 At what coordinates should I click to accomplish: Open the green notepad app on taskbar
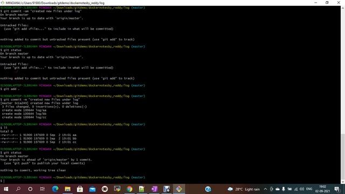[x=142, y=189]
